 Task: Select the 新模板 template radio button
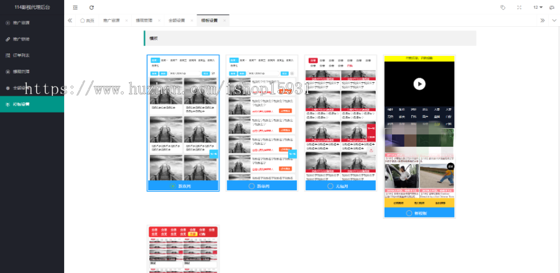point(409,213)
